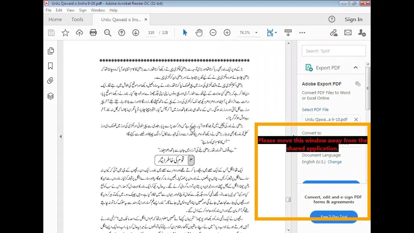
Task: Share with others person icon
Action: (x=362, y=33)
